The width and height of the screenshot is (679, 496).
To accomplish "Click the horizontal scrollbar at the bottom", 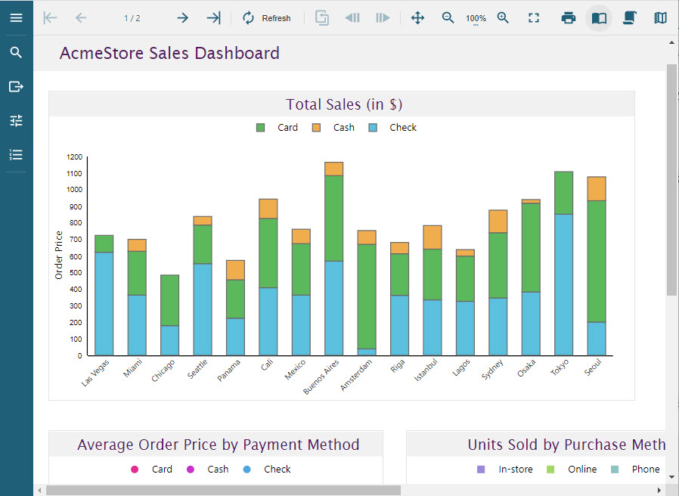I will click(223, 490).
